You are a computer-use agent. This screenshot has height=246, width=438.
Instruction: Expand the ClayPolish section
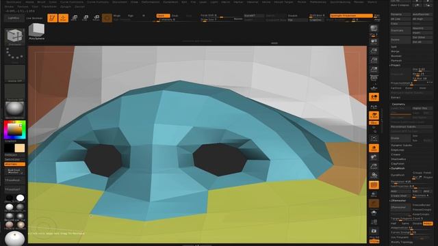[x=398, y=163]
